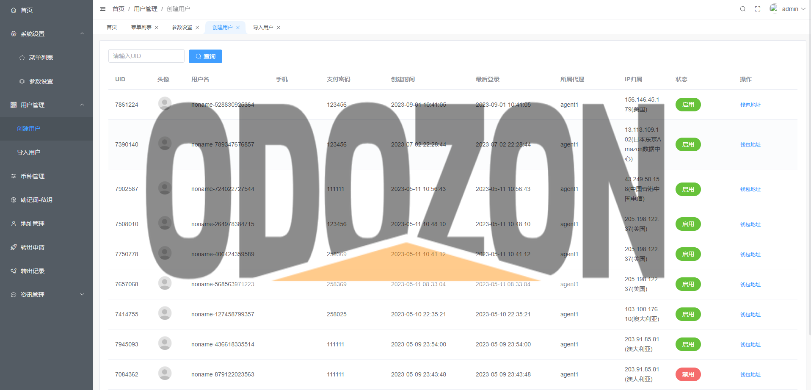This screenshot has width=811, height=390.
Task: Click the 菜单列表 sidebar icon
Action: click(22, 58)
